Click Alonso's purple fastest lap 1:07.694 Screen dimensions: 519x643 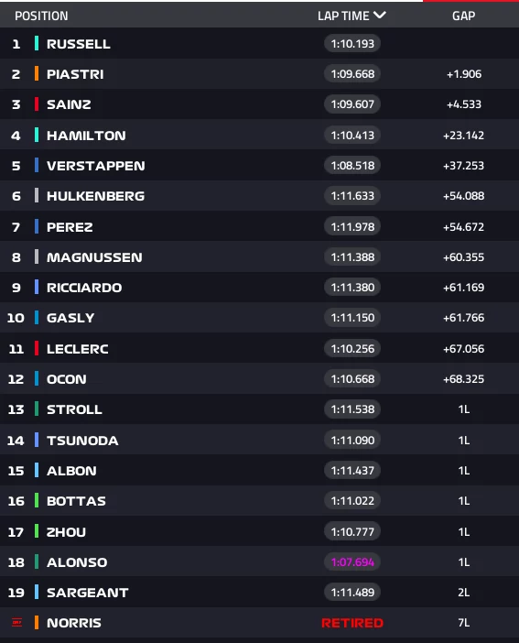point(352,561)
